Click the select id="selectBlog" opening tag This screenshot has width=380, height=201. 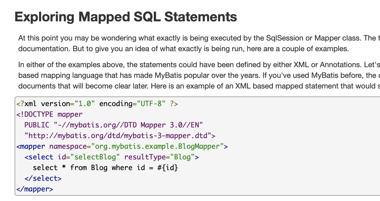[112, 157]
